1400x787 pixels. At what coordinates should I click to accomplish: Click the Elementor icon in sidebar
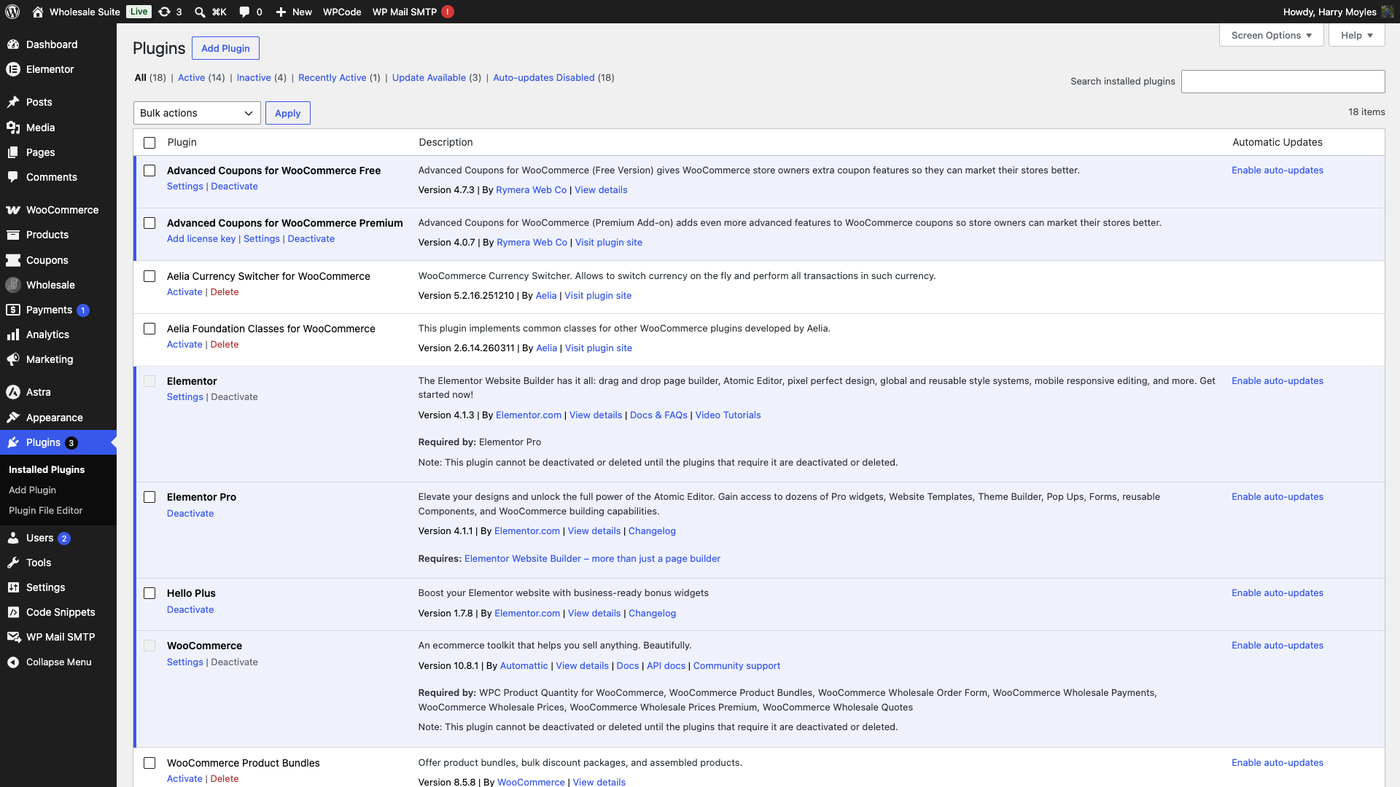point(13,69)
